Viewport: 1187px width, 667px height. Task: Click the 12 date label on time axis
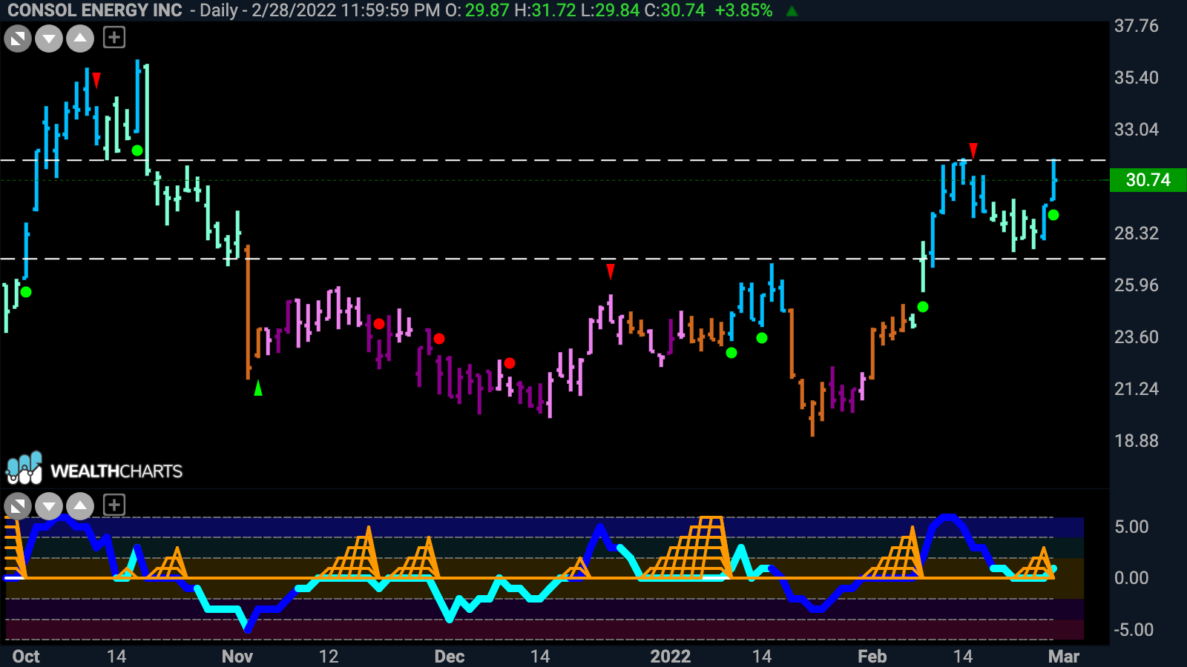329,657
